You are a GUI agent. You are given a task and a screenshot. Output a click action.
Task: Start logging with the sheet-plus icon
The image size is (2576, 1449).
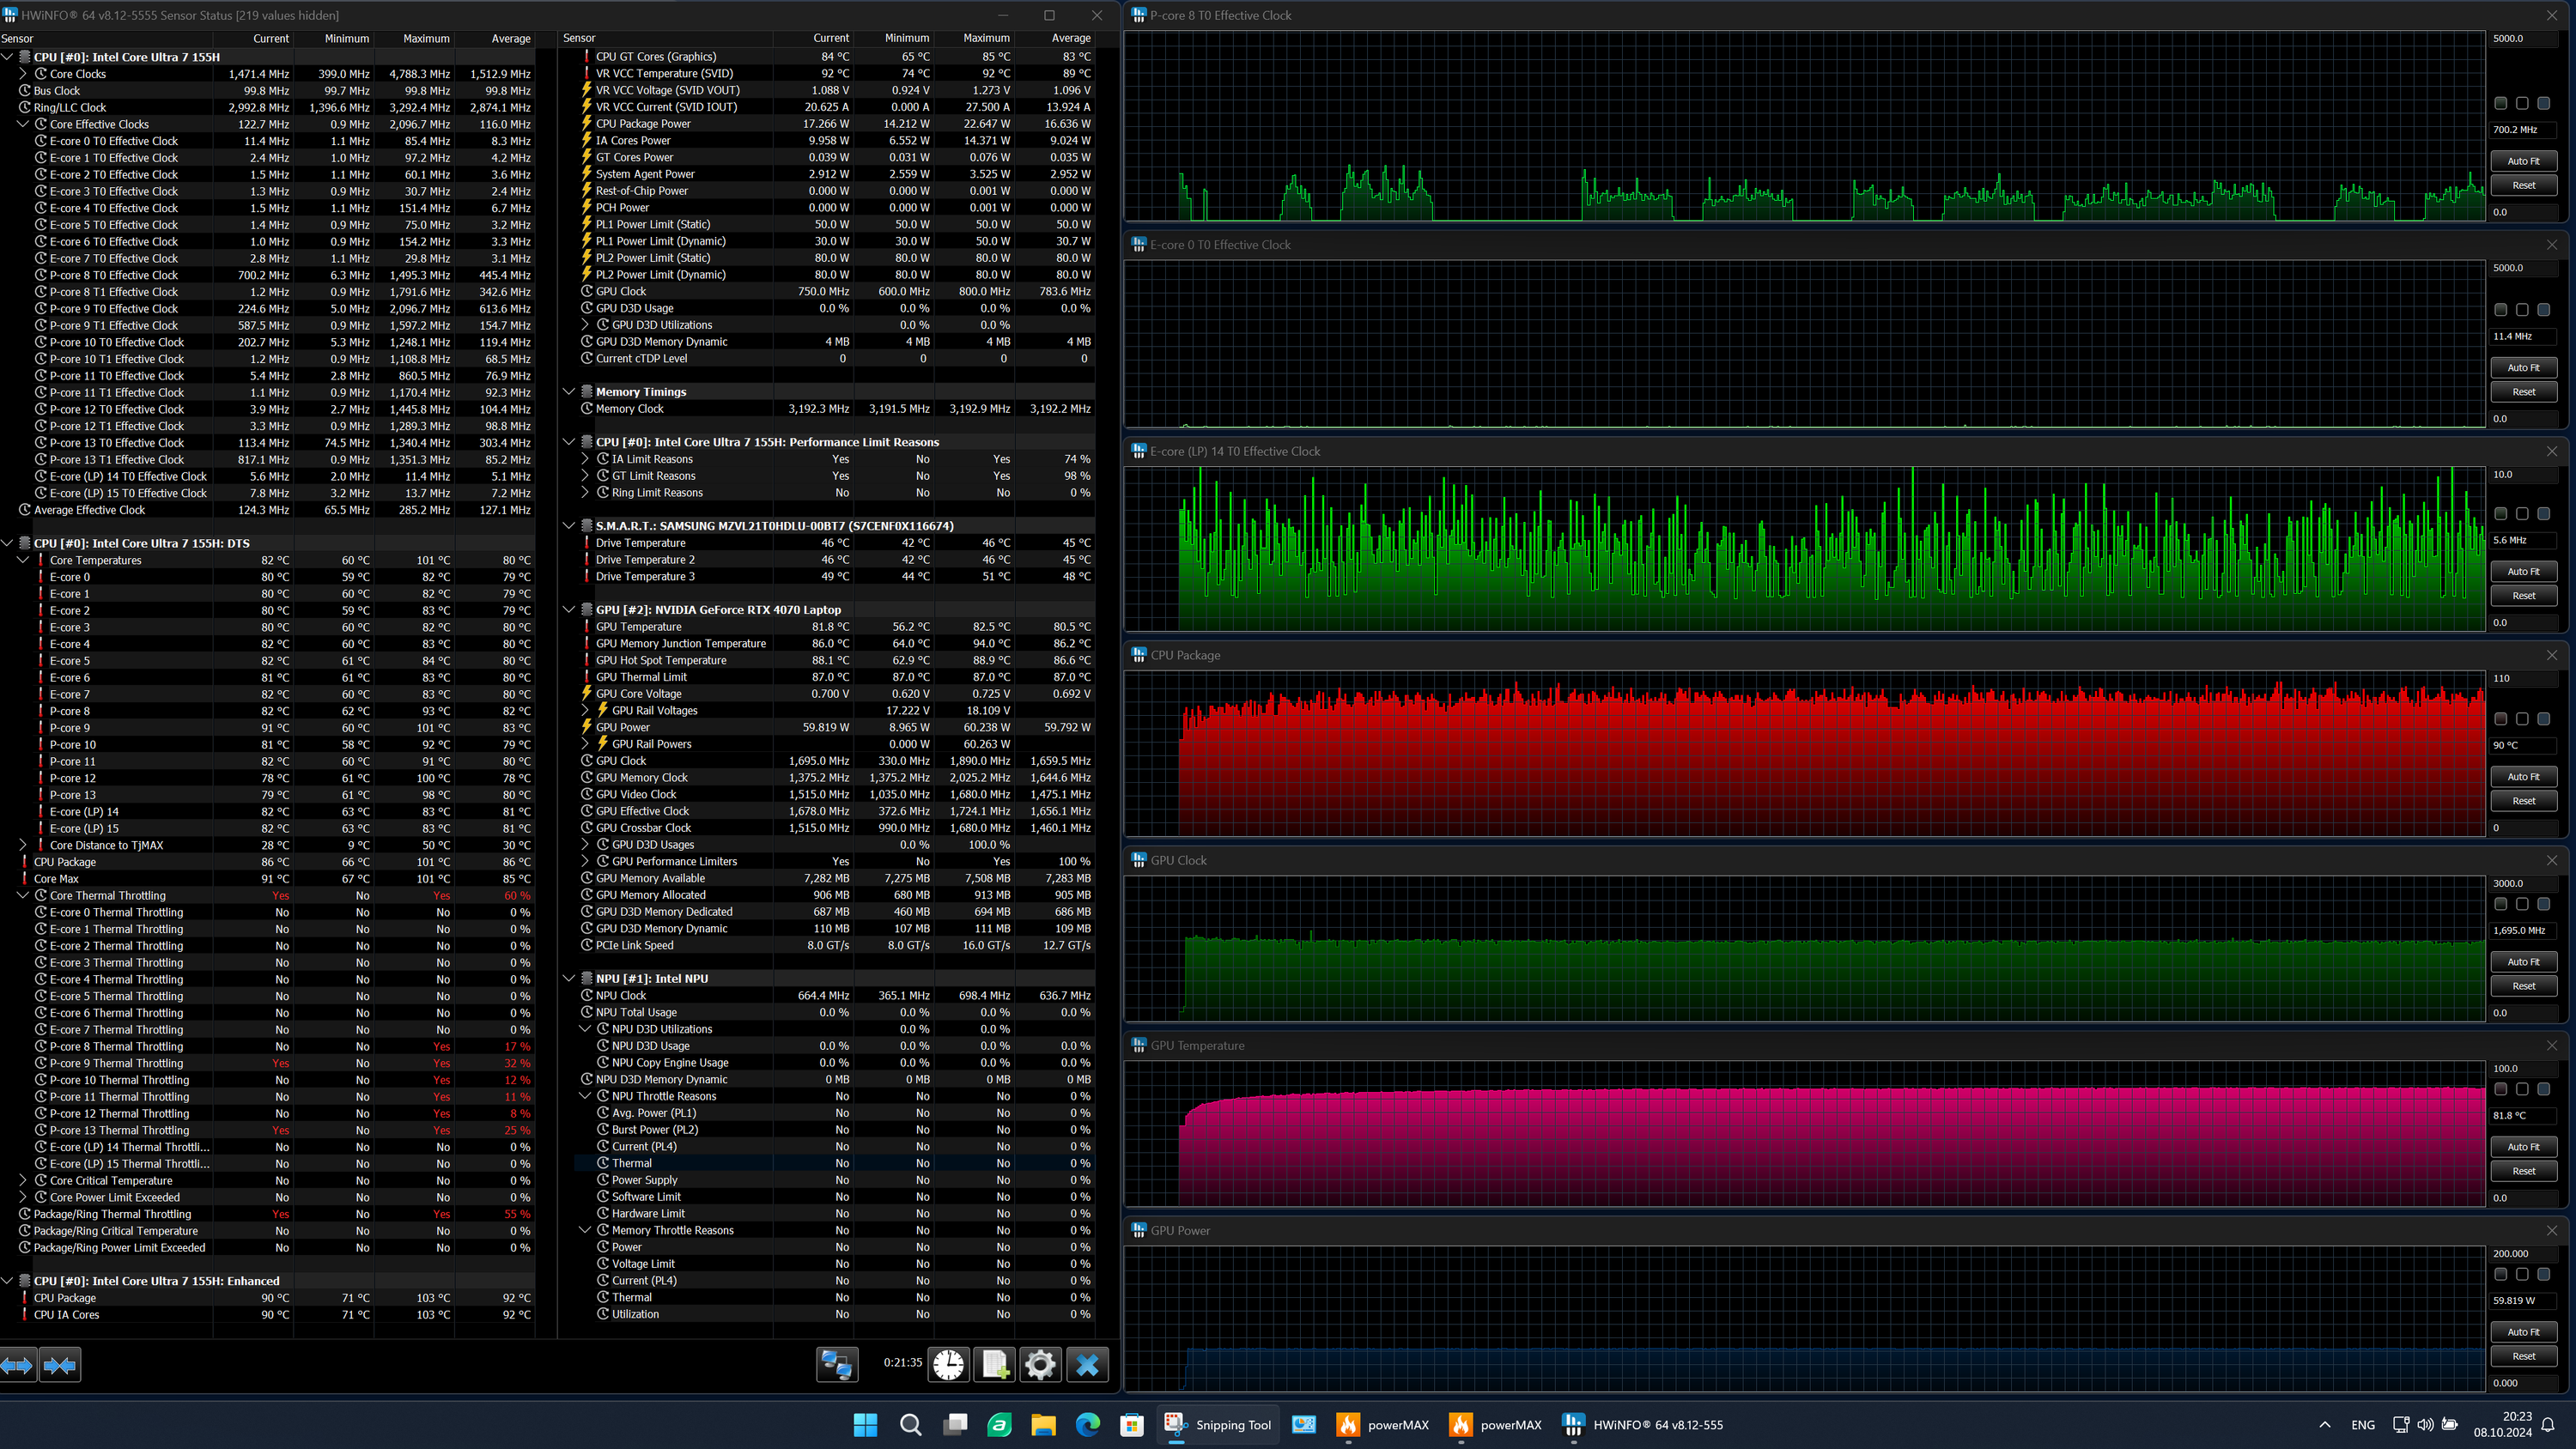point(995,1365)
